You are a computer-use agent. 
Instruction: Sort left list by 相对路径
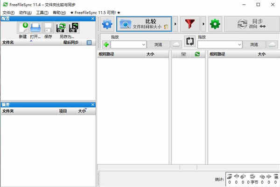click(x=106, y=54)
